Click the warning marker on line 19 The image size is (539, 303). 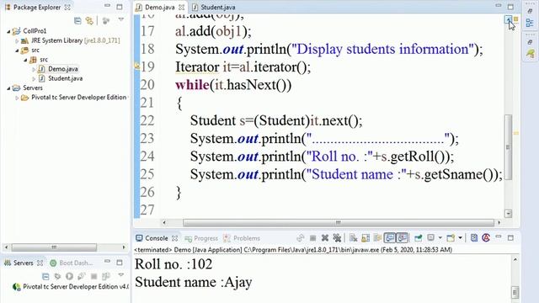tap(136, 66)
